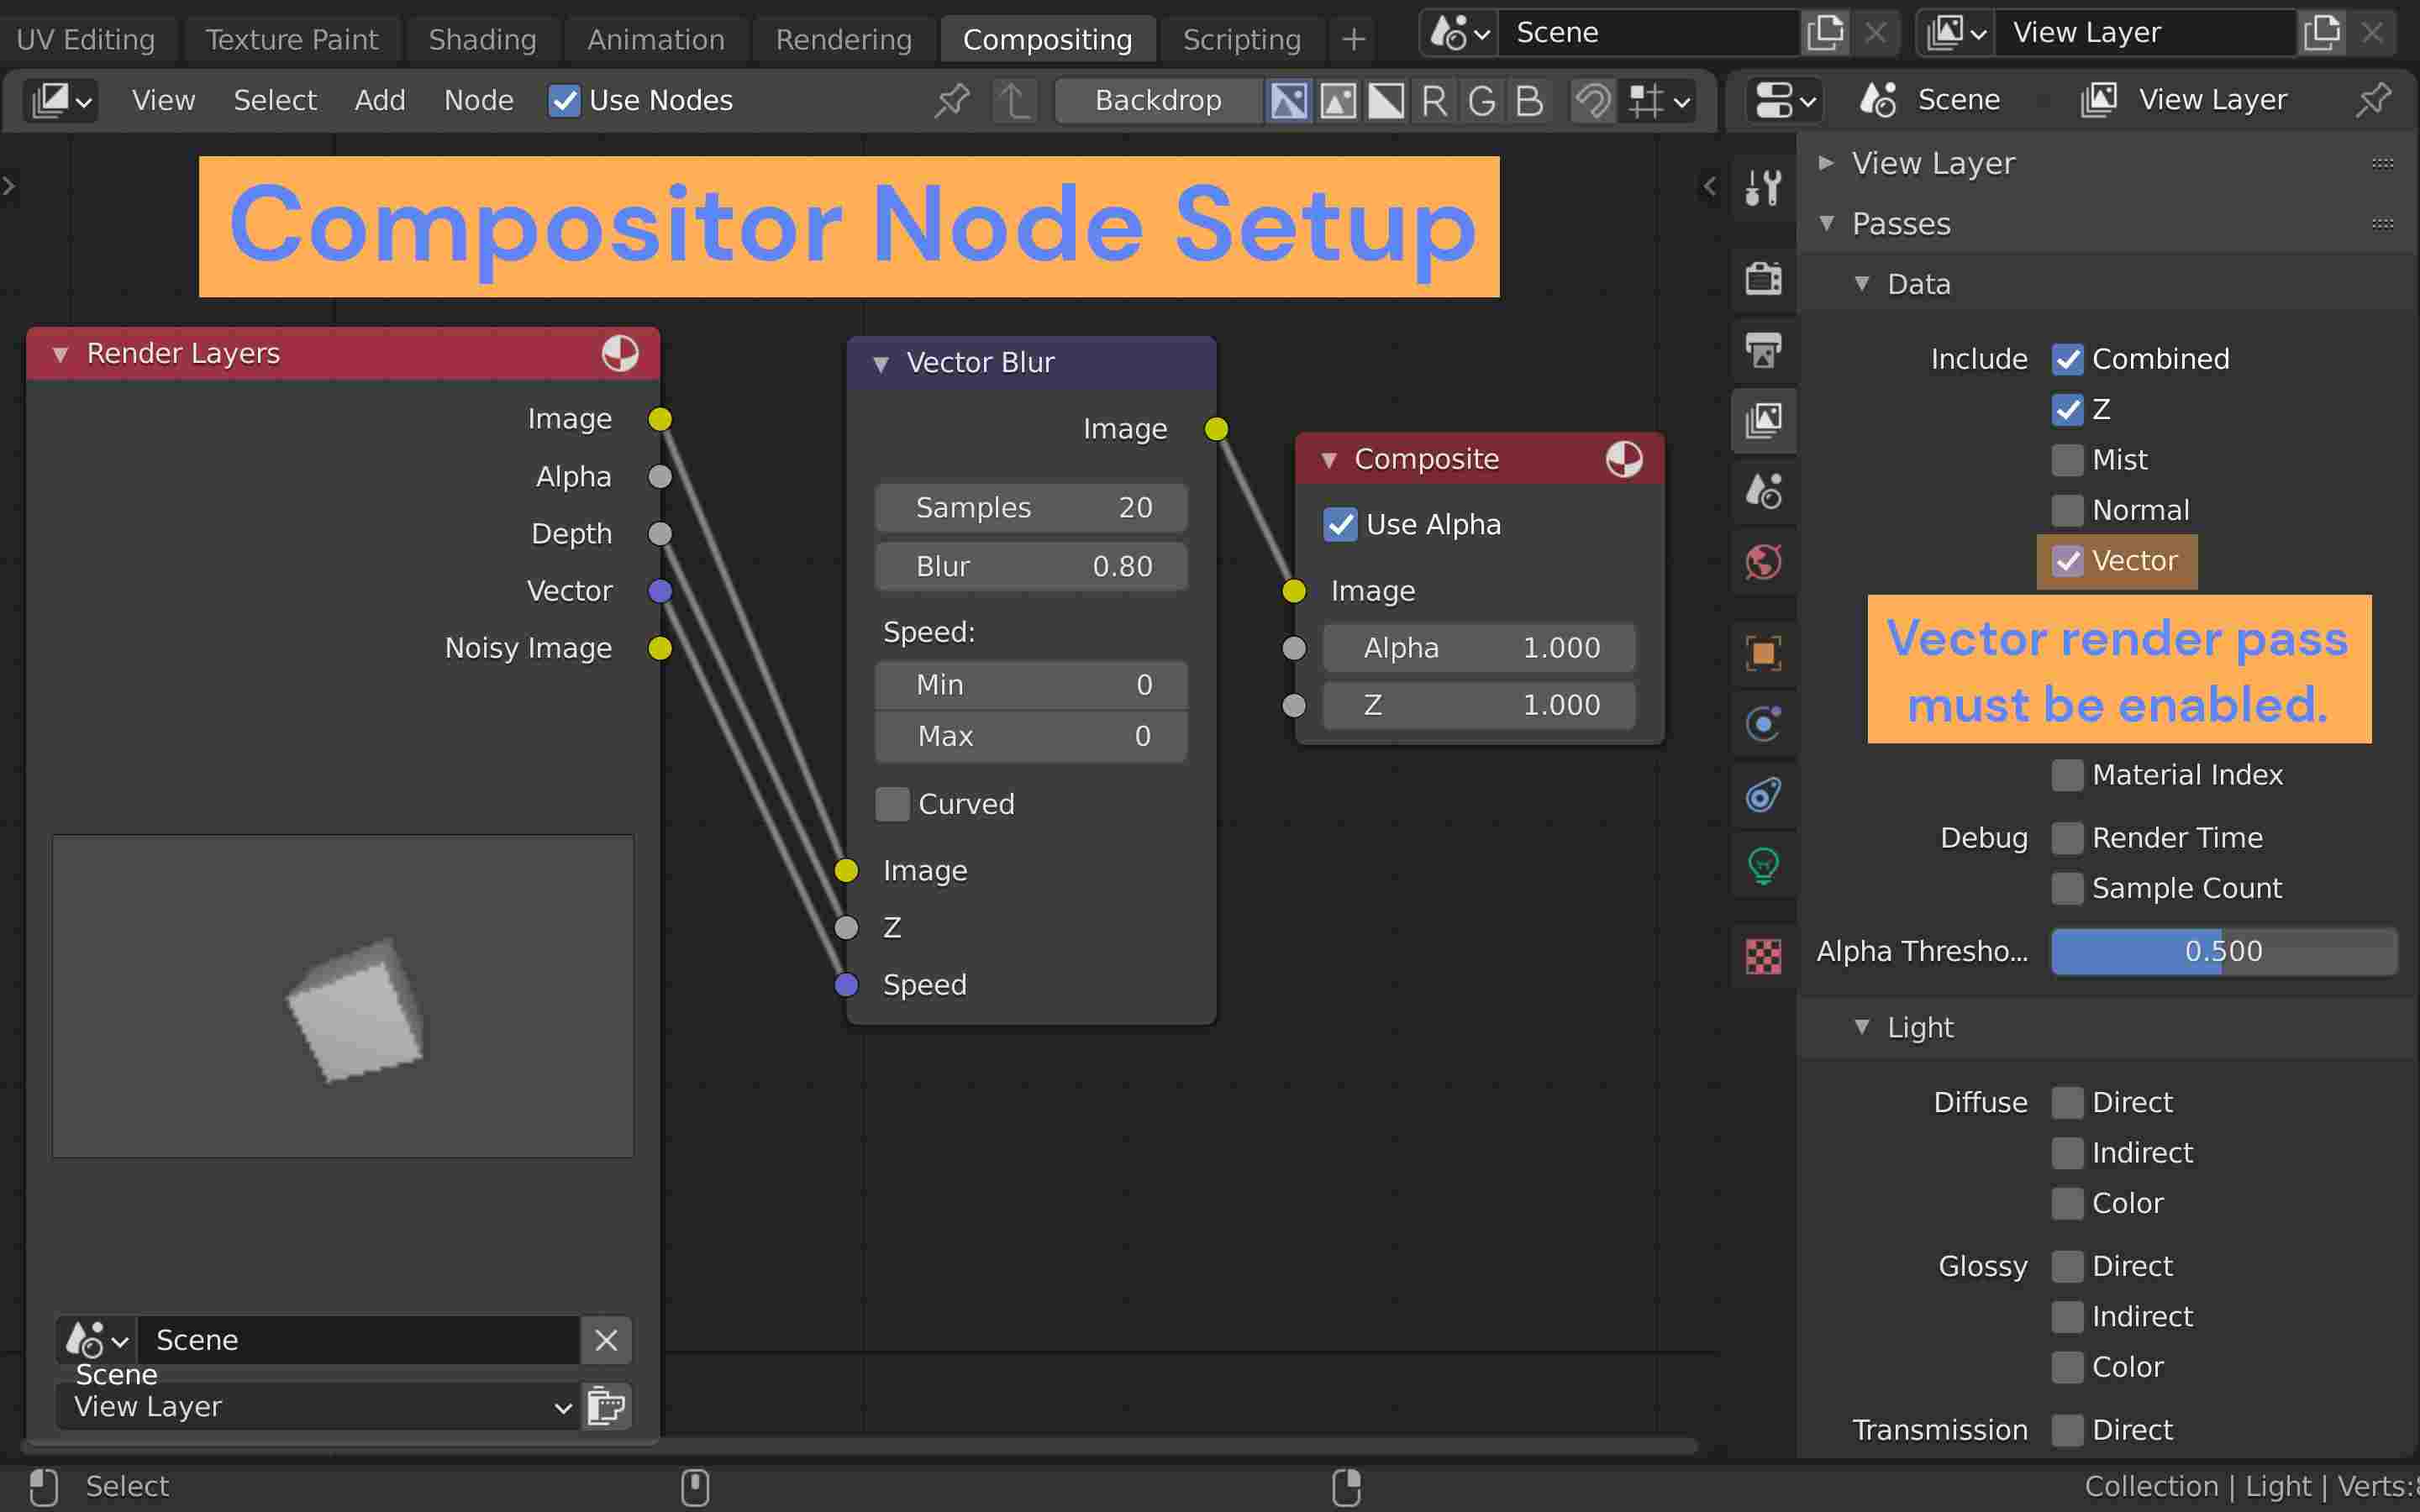Screen dimensions: 2420x1512
Task: Open the View Layer dropdown in Render Layers
Action: click(x=317, y=1406)
